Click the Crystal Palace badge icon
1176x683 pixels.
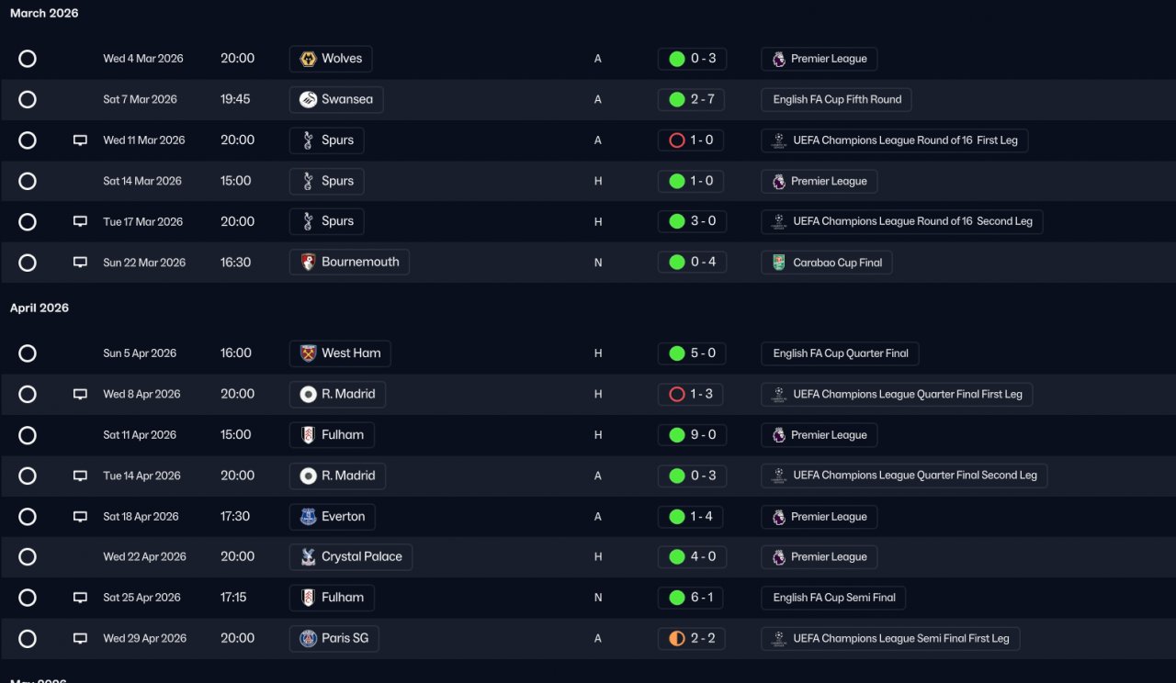tap(309, 557)
